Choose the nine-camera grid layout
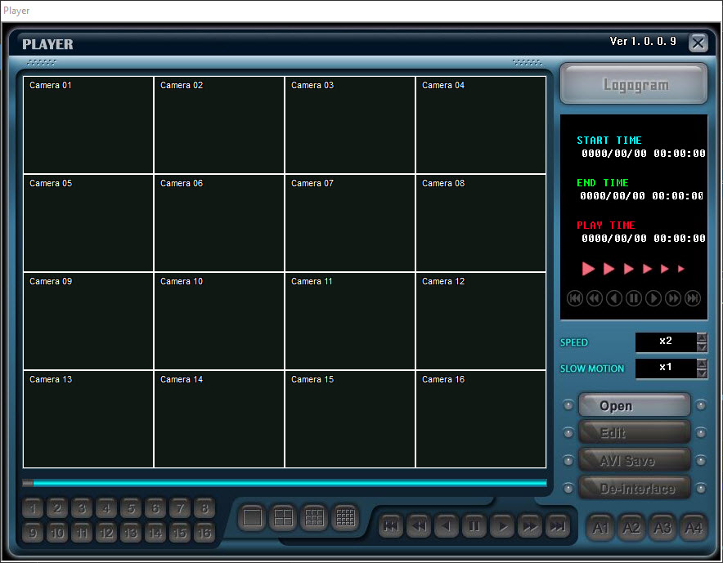 (x=314, y=517)
